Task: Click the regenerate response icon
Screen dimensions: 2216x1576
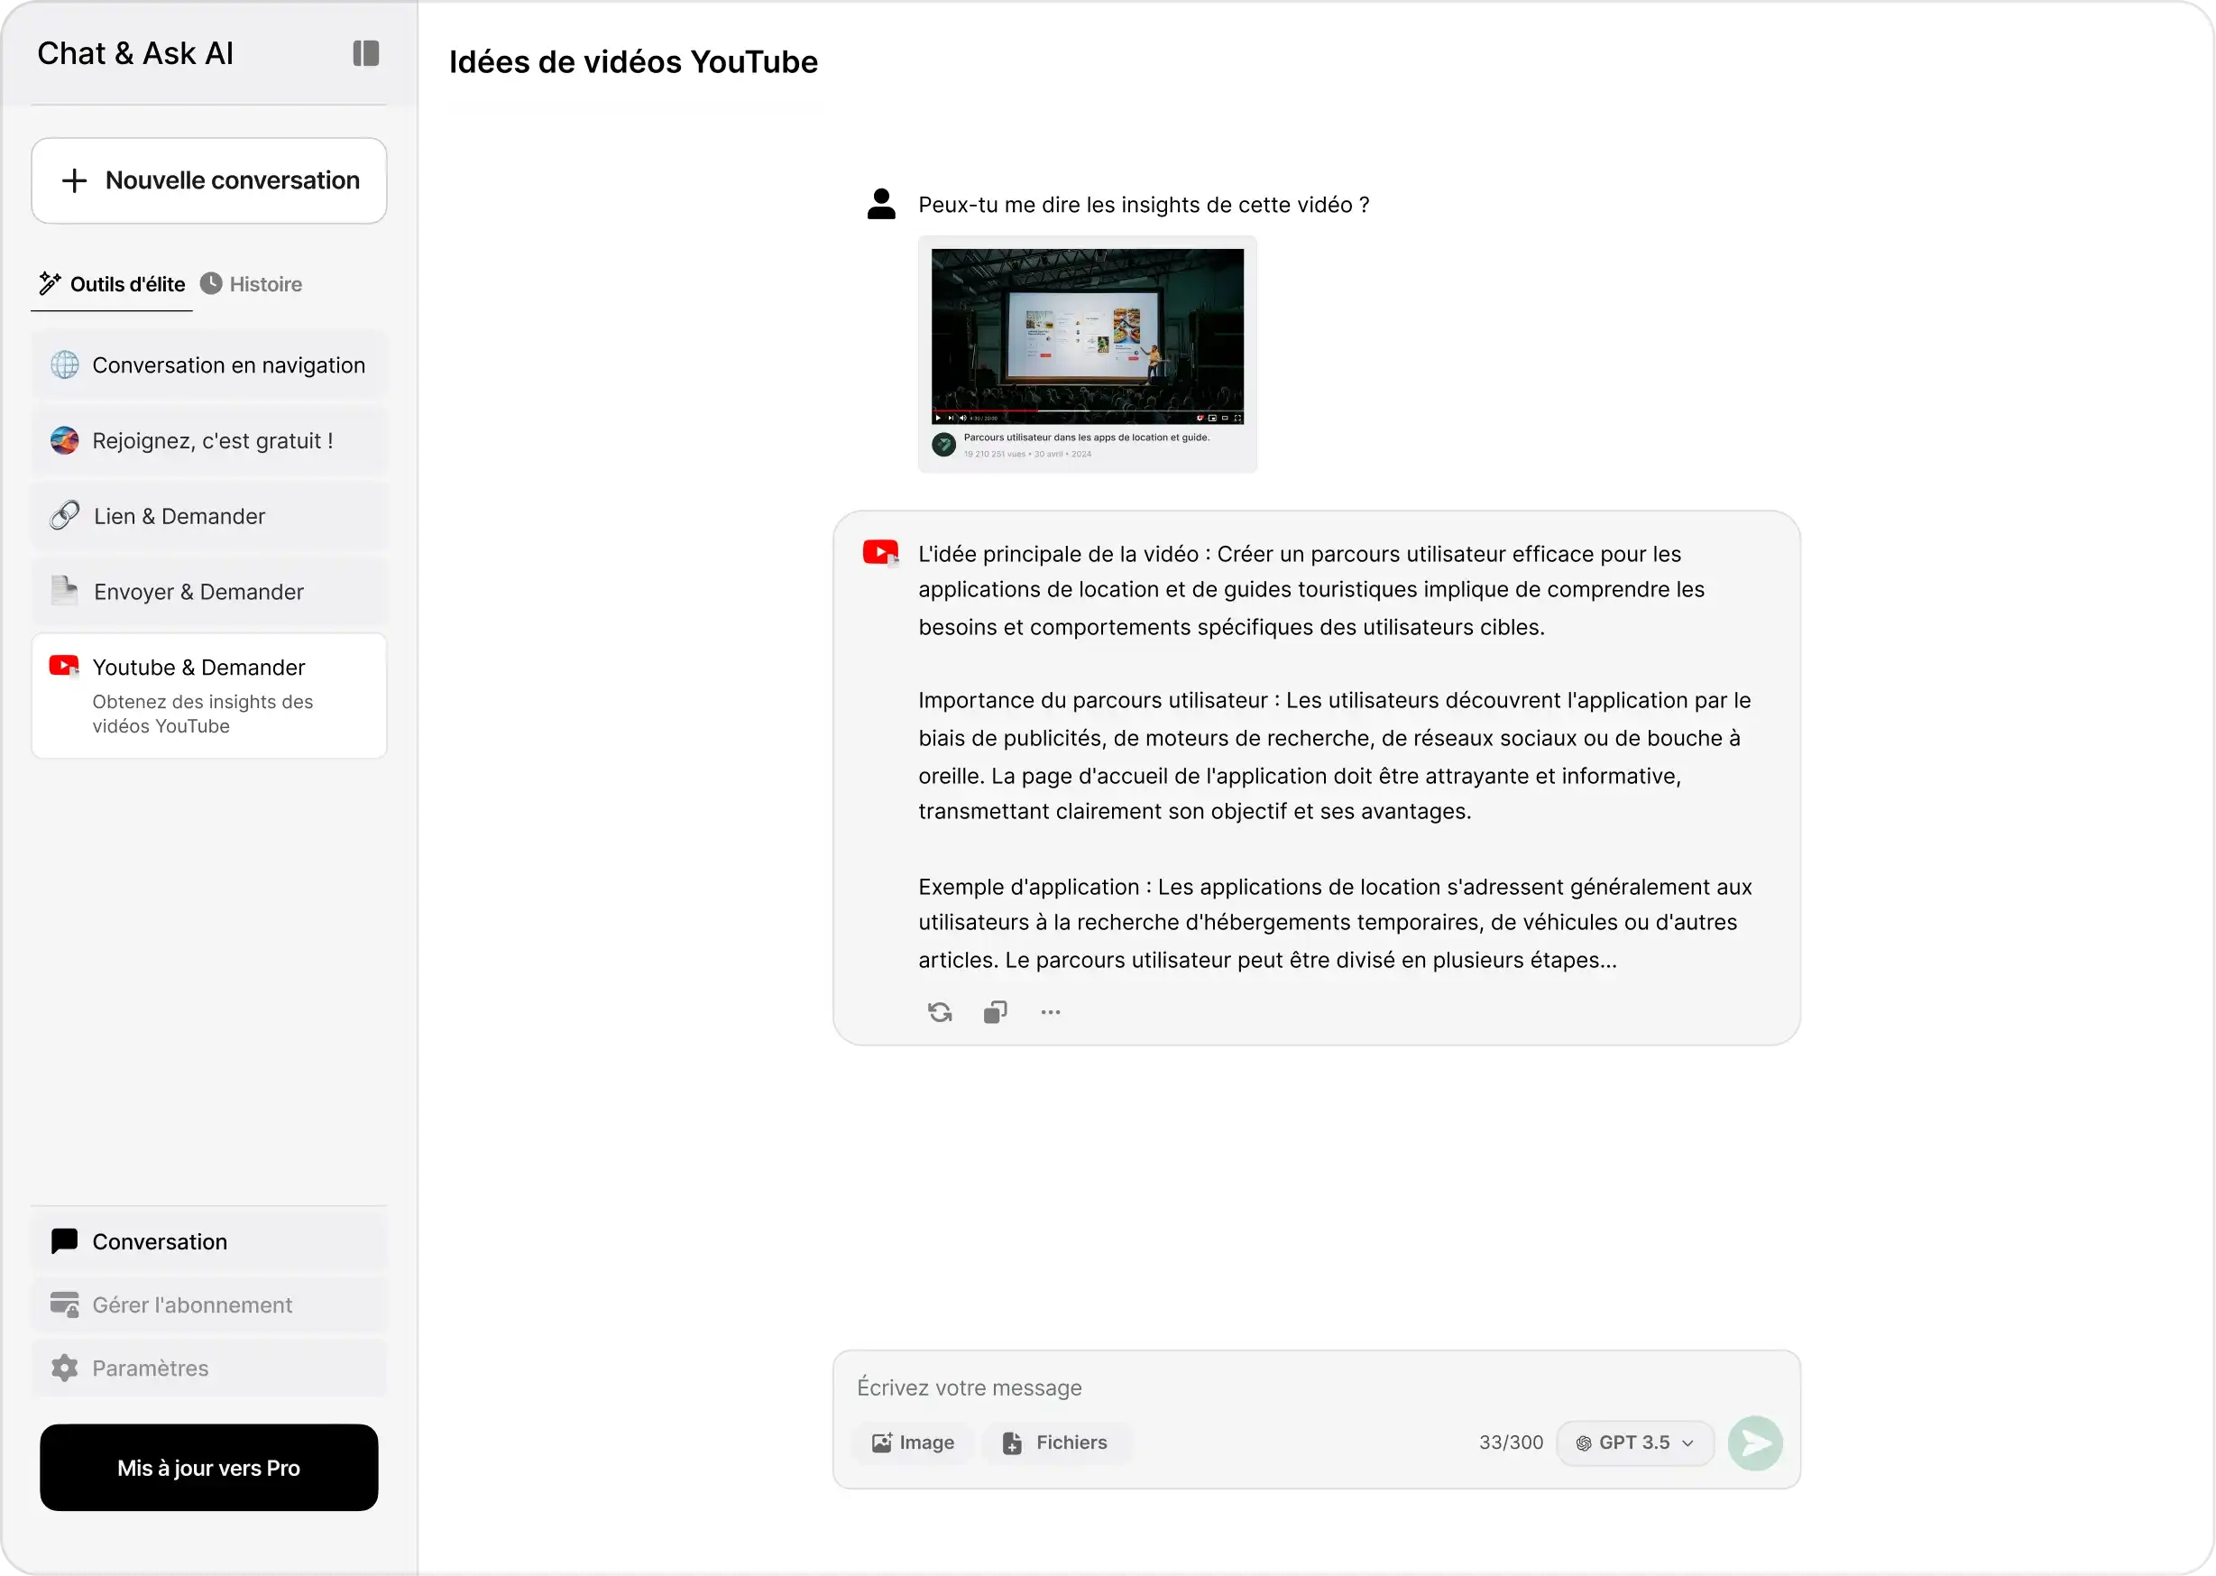Action: click(939, 1012)
